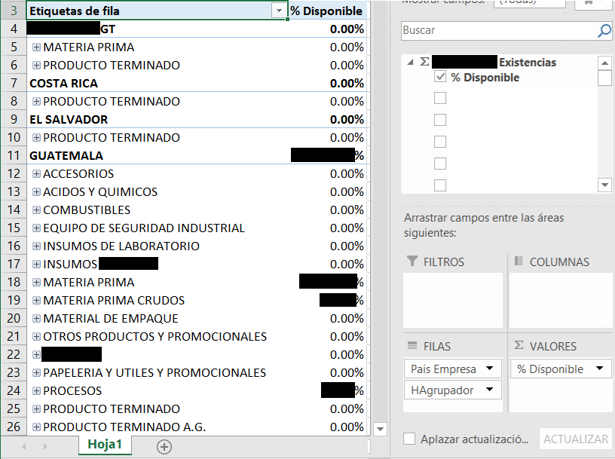Expand PAPELERIA Y UTILES Y PROMOCIONALES group

click(x=36, y=372)
